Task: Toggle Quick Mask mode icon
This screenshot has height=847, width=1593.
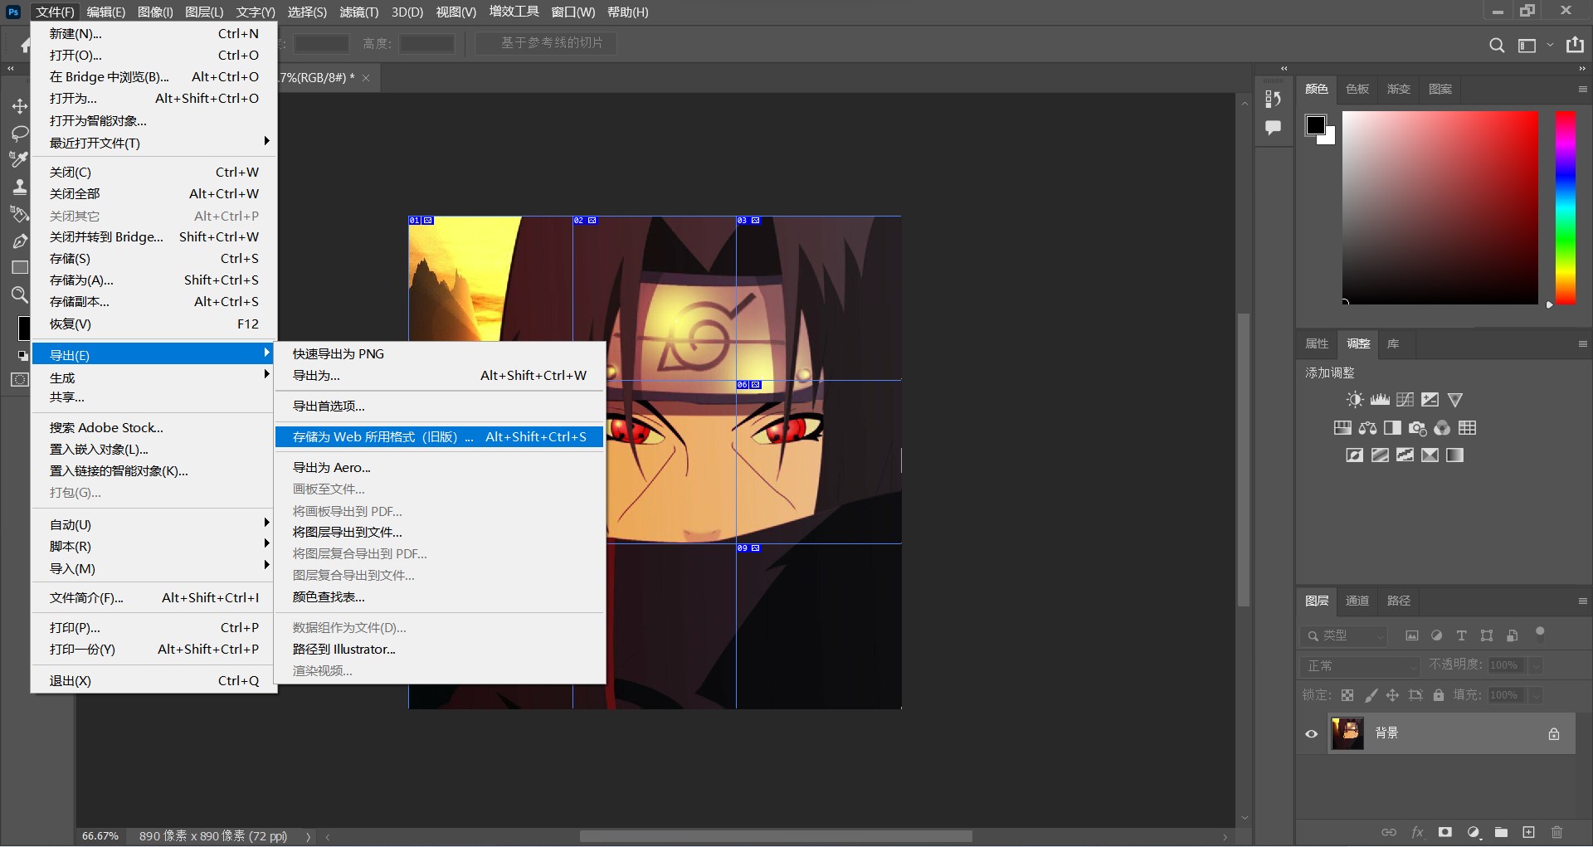Action: (x=20, y=380)
